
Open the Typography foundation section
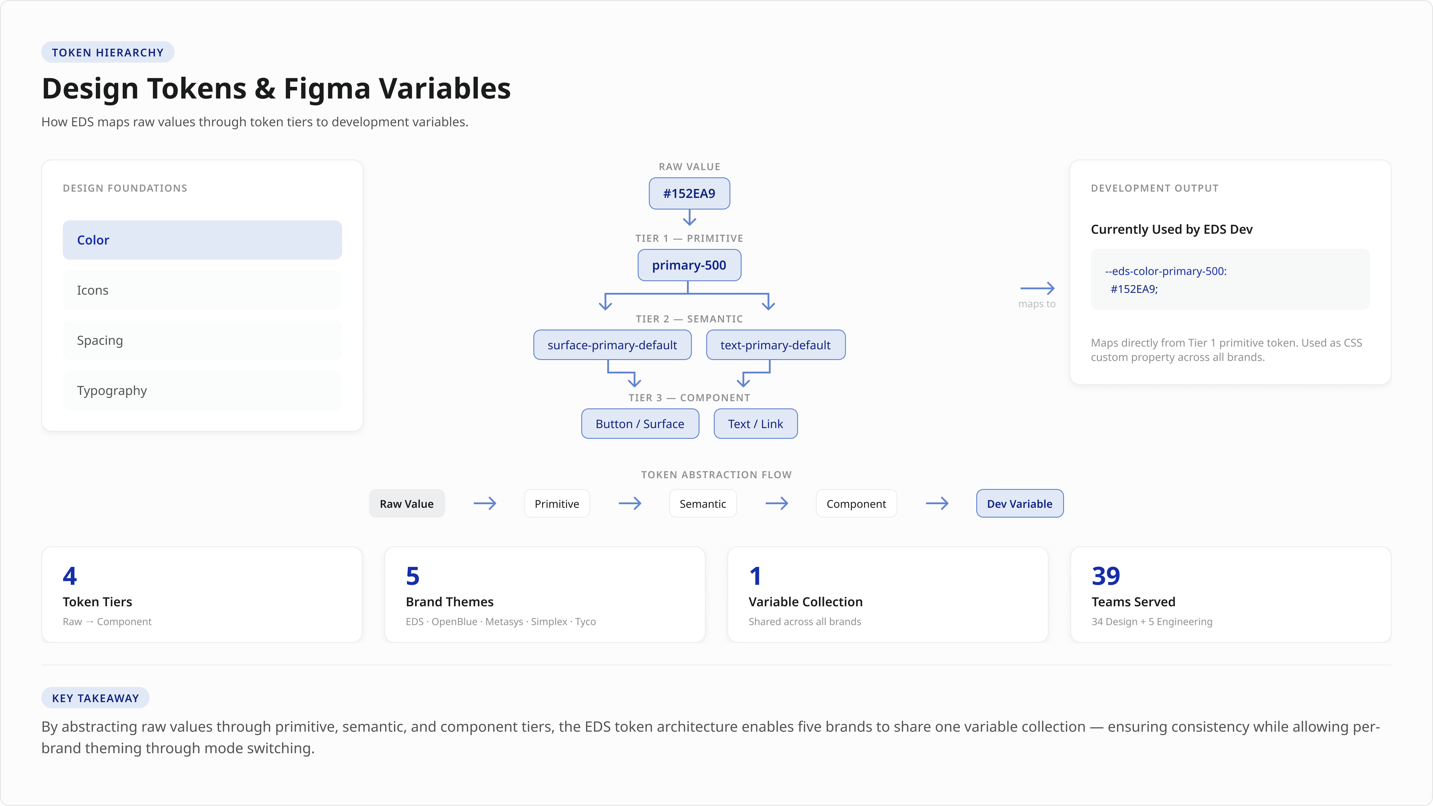point(202,390)
